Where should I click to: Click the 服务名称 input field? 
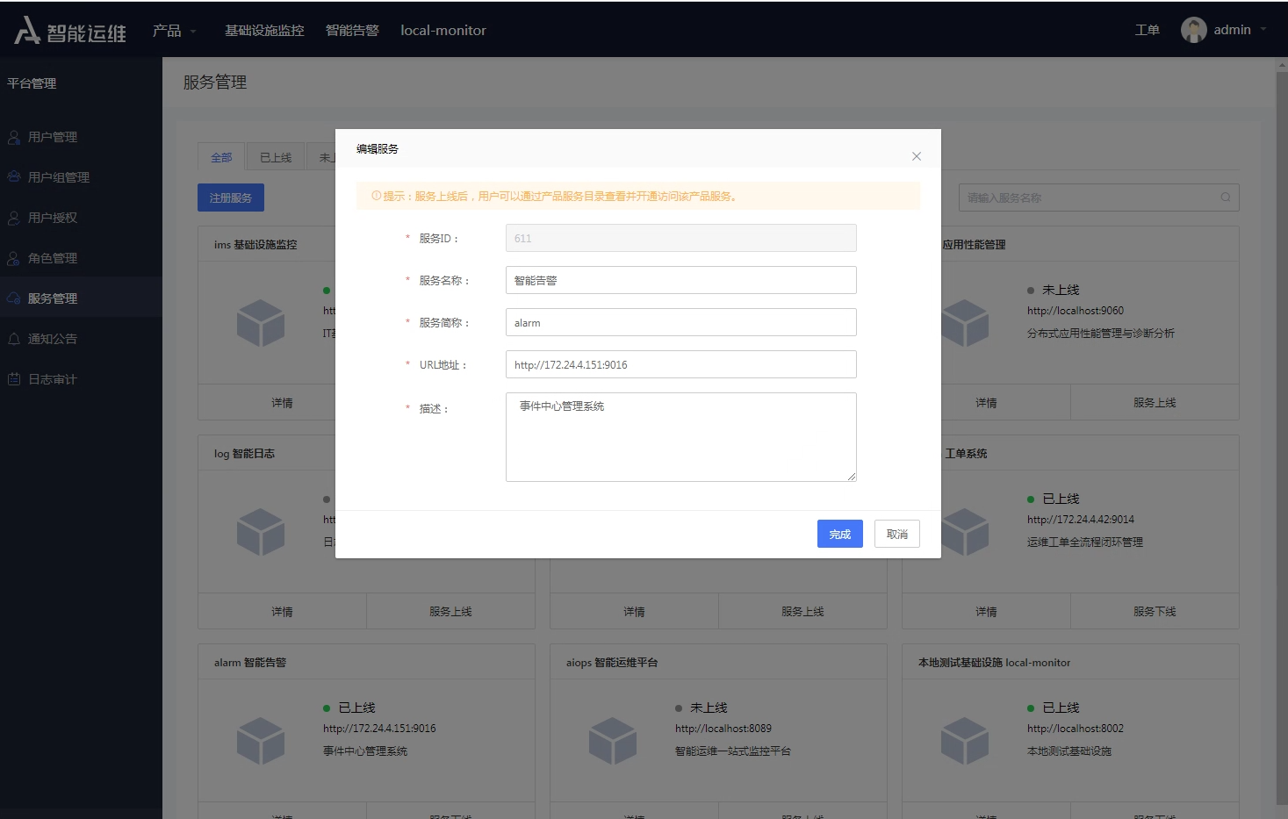click(681, 280)
